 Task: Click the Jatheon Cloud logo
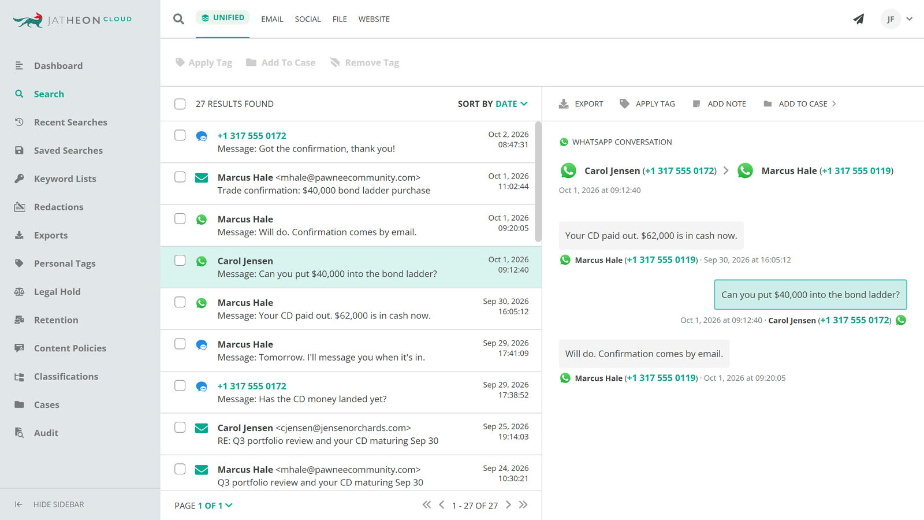pyautogui.click(x=72, y=20)
